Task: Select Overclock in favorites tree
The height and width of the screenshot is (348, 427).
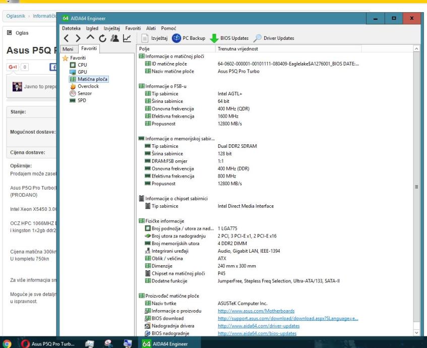Action: tap(87, 86)
